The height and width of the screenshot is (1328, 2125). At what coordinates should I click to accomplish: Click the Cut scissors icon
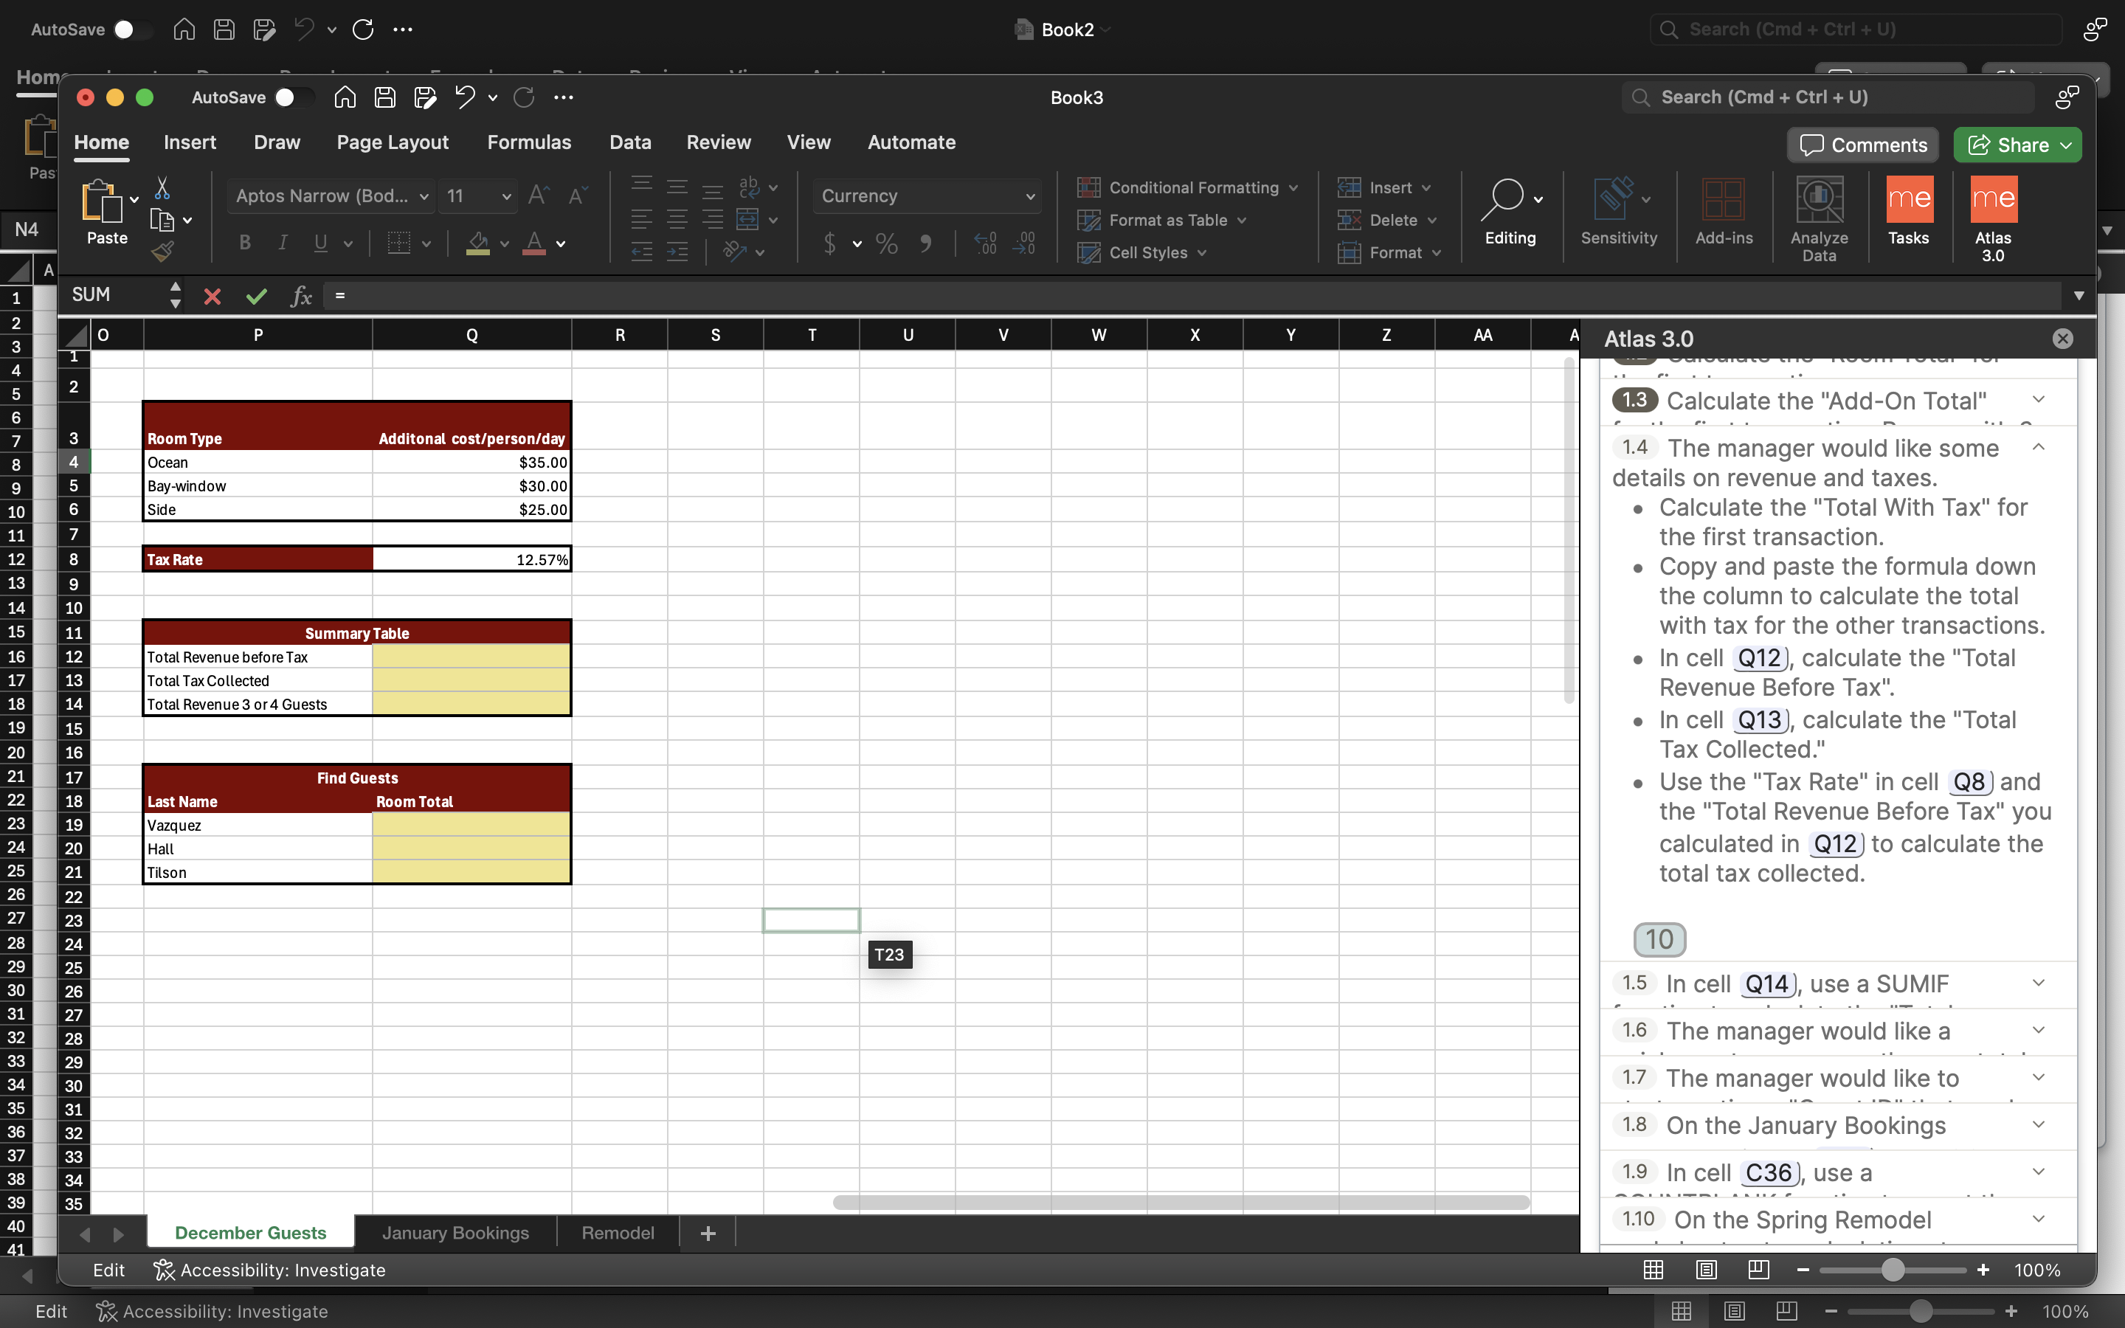point(162,188)
